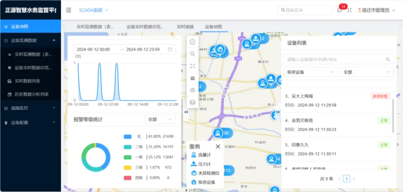Image resolution: width=403 pixels, height=192 pixels.
Task: Close the 图例 legend popup
Action: click(218, 147)
